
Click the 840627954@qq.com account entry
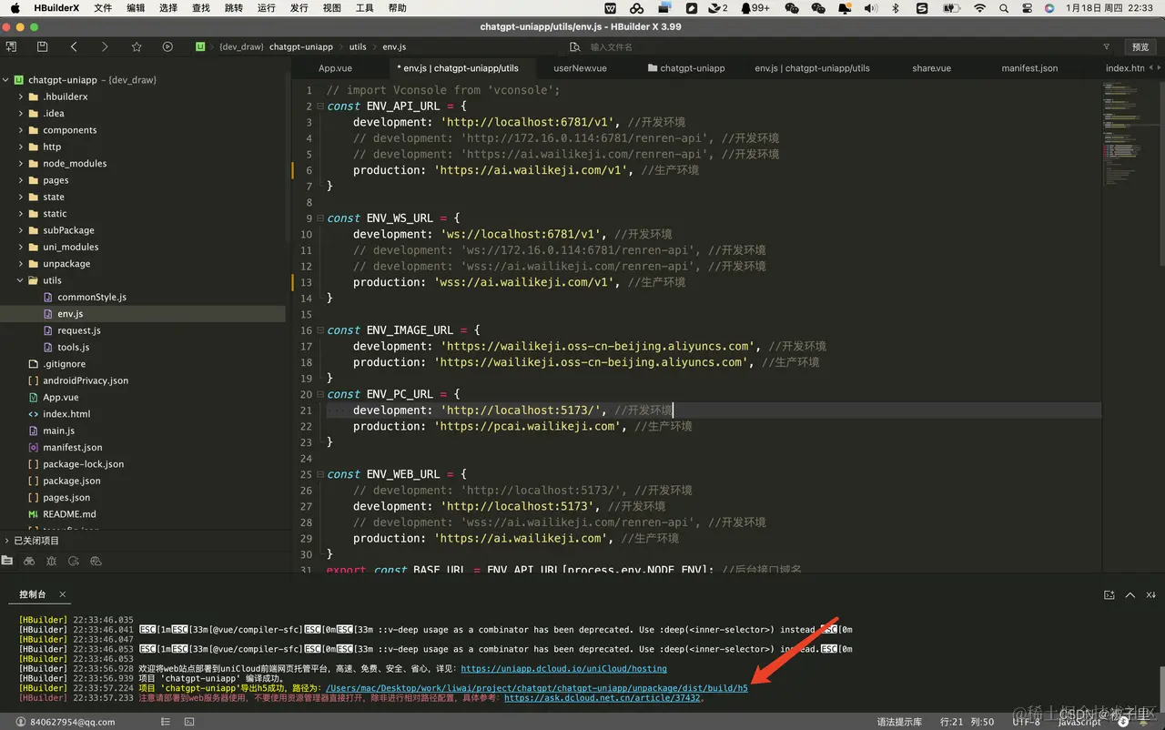point(64,722)
